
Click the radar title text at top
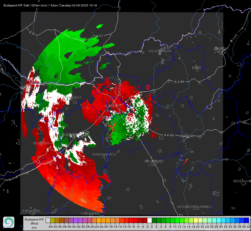(50, 5)
